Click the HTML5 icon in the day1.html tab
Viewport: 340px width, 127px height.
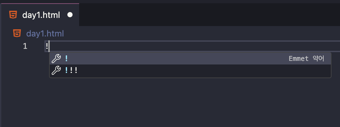point(13,15)
